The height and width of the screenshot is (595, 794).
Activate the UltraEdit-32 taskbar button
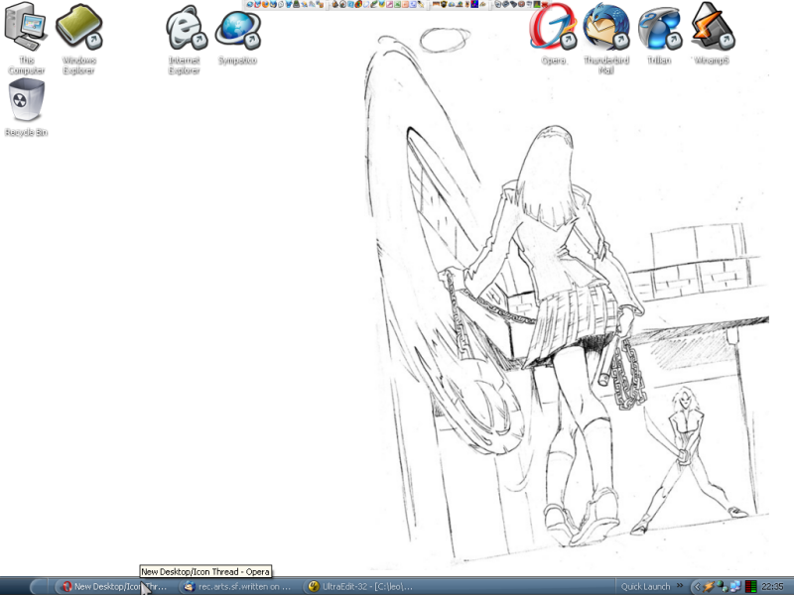pyautogui.click(x=359, y=586)
